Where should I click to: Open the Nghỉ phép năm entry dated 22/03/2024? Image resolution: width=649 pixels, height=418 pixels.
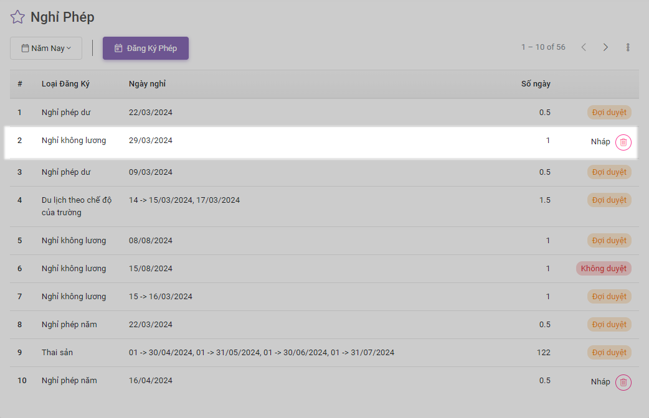pyautogui.click(x=69, y=325)
